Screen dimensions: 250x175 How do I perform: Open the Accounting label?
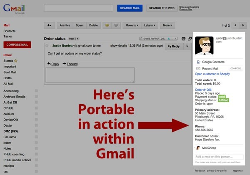click(11, 91)
